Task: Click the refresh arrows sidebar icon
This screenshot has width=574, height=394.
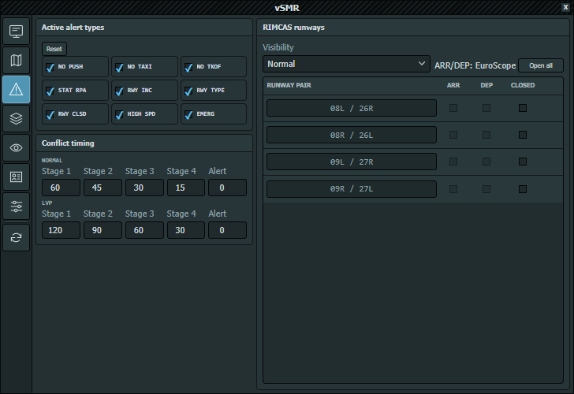Action: pos(16,238)
